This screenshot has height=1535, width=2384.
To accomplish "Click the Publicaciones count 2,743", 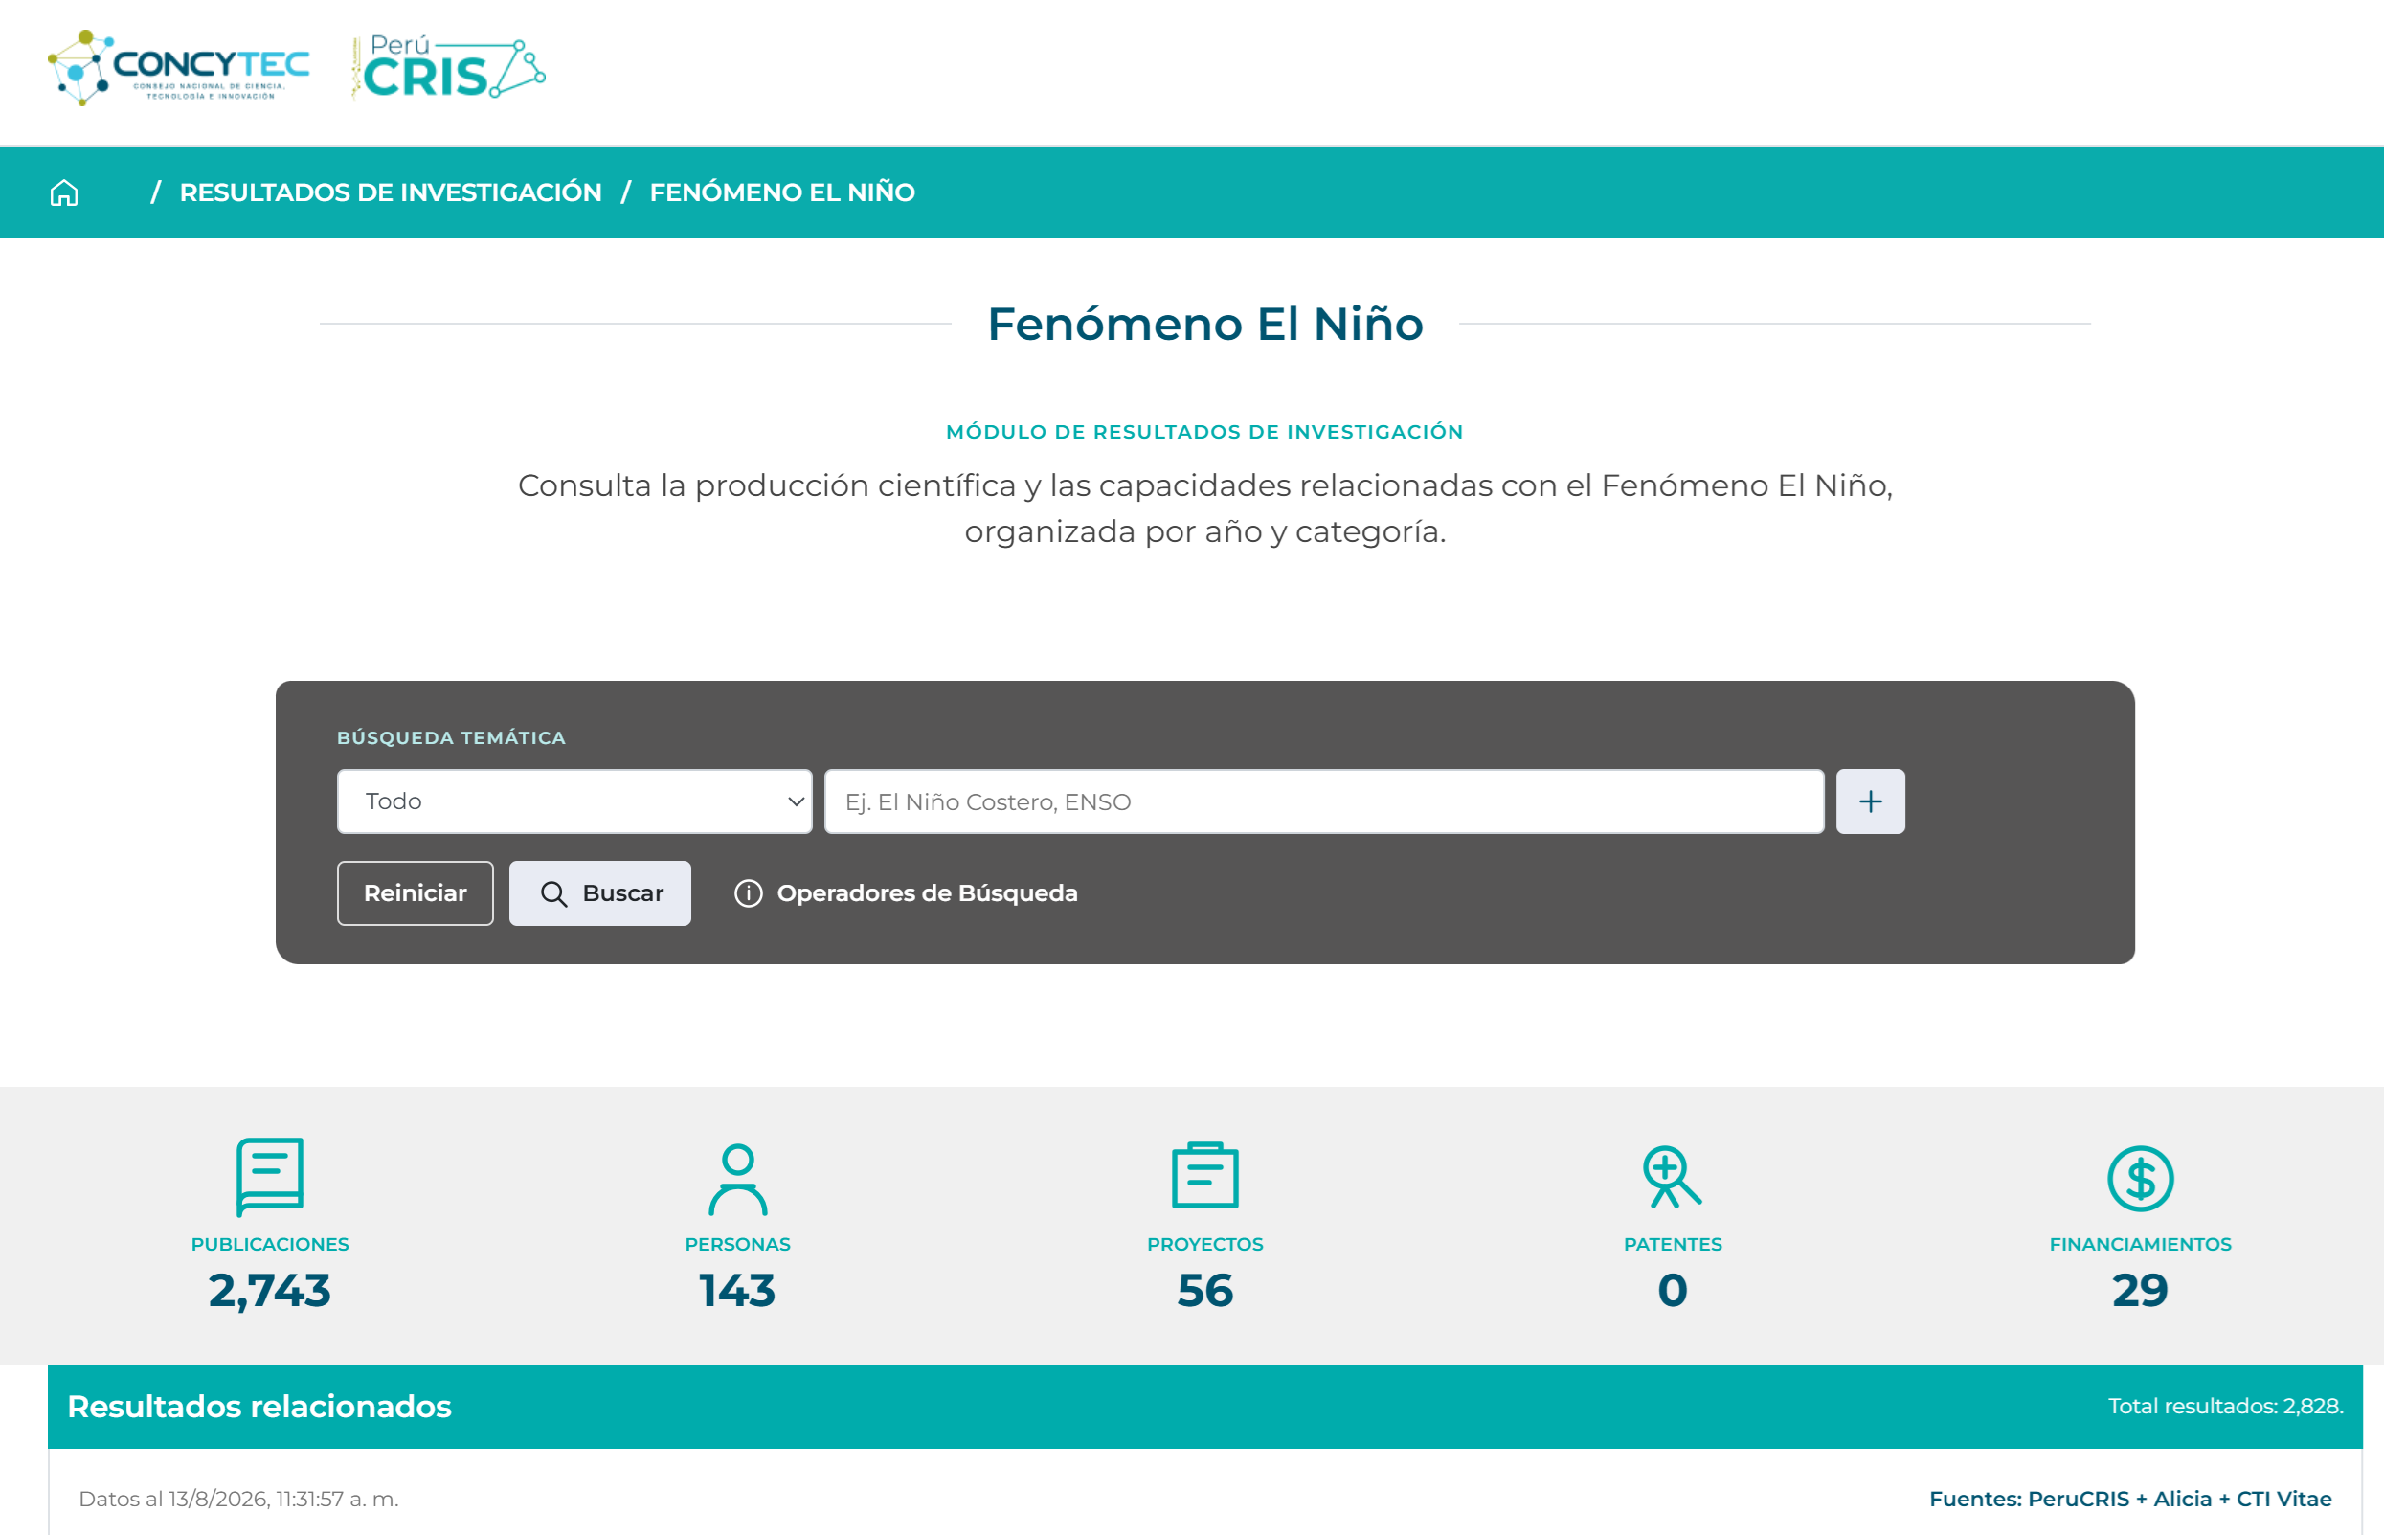I will tap(270, 1291).
